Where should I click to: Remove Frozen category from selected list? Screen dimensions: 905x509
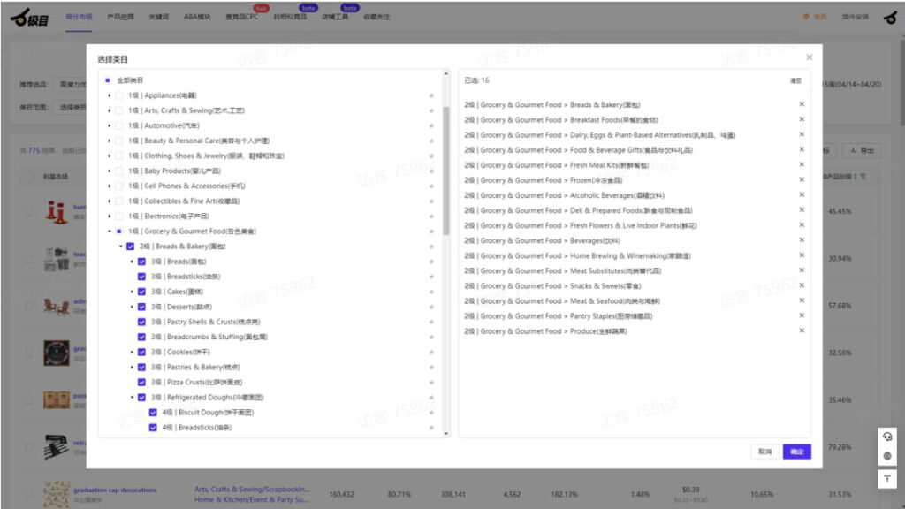tap(802, 180)
